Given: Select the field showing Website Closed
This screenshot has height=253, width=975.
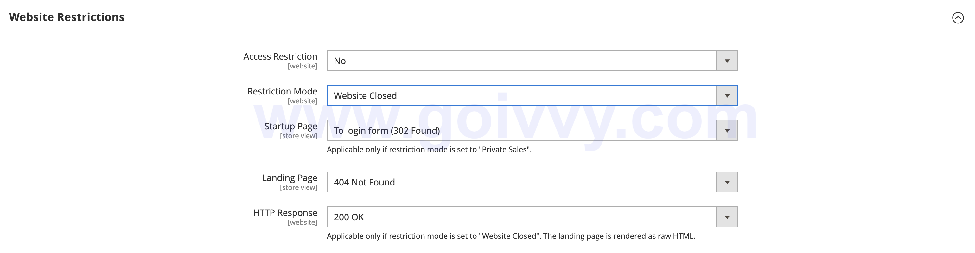Looking at the screenshot, I should click(x=492, y=95).
